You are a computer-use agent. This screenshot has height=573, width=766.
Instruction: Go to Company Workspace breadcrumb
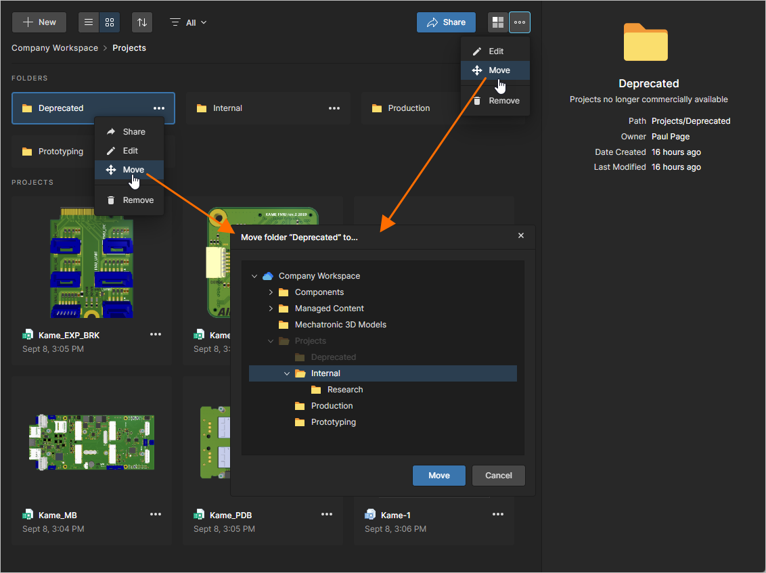click(x=55, y=48)
